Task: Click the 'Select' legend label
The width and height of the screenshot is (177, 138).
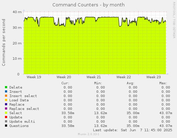Action: (x=16, y=113)
